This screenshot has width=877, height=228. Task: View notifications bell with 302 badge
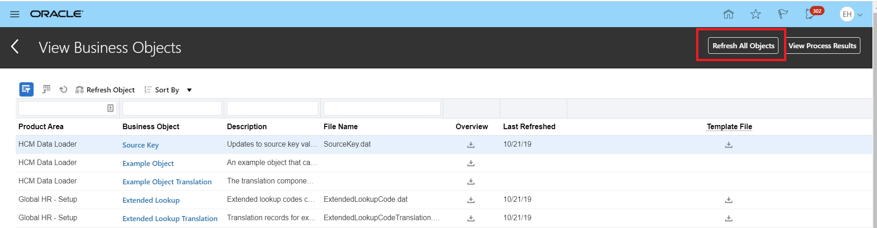pyautogui.click(x=811, y=14)
